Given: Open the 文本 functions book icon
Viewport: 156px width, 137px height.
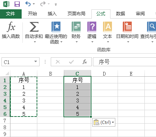Looking at the screenshot, I should coord(107,27).
